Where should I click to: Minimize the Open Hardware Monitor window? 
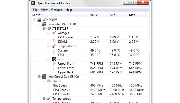coord(127,2)
